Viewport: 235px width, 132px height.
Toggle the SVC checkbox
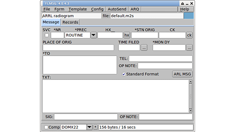47,35
